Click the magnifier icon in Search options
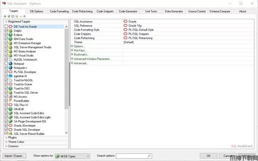Viewport: 258px width, 161px height. point(149,156)
